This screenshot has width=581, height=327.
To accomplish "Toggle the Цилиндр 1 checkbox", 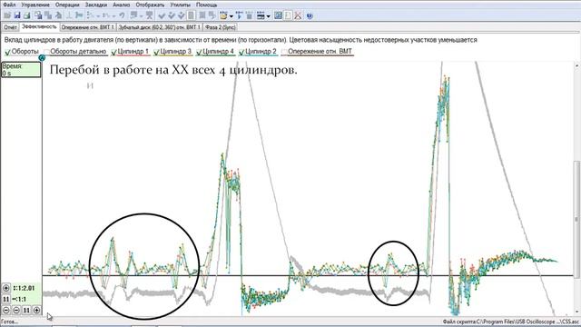I will [114, 52].
